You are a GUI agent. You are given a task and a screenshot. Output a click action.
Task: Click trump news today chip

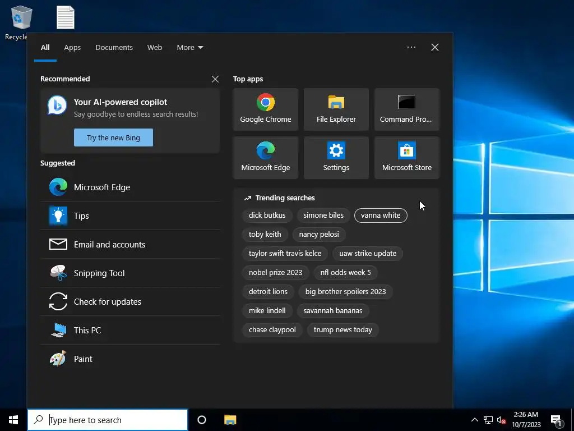coord(343,329)
